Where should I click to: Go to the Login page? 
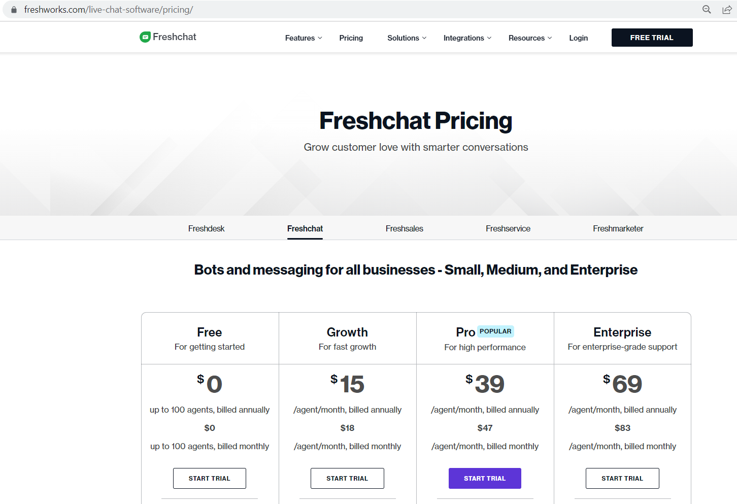(578, 38)
